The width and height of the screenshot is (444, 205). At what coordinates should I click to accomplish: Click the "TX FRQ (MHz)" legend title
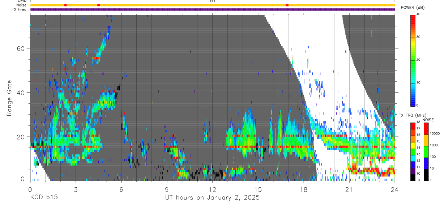point(413,115)
